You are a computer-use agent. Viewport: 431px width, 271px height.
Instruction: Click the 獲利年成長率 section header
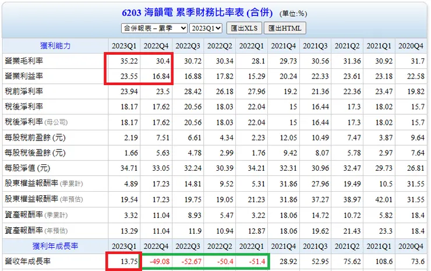55,246
